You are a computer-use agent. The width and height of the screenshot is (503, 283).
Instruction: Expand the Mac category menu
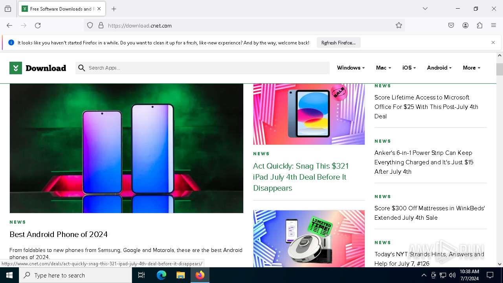[383, 68]
